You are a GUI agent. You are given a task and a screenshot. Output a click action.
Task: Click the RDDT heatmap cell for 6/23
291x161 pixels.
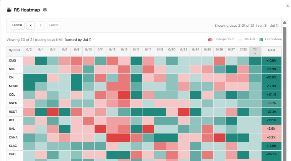point(184,112)
